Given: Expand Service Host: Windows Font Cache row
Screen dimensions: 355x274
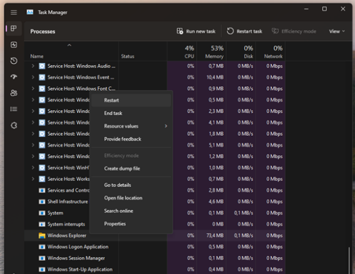Looking at the screenshot, I should [x=33, y=88].
